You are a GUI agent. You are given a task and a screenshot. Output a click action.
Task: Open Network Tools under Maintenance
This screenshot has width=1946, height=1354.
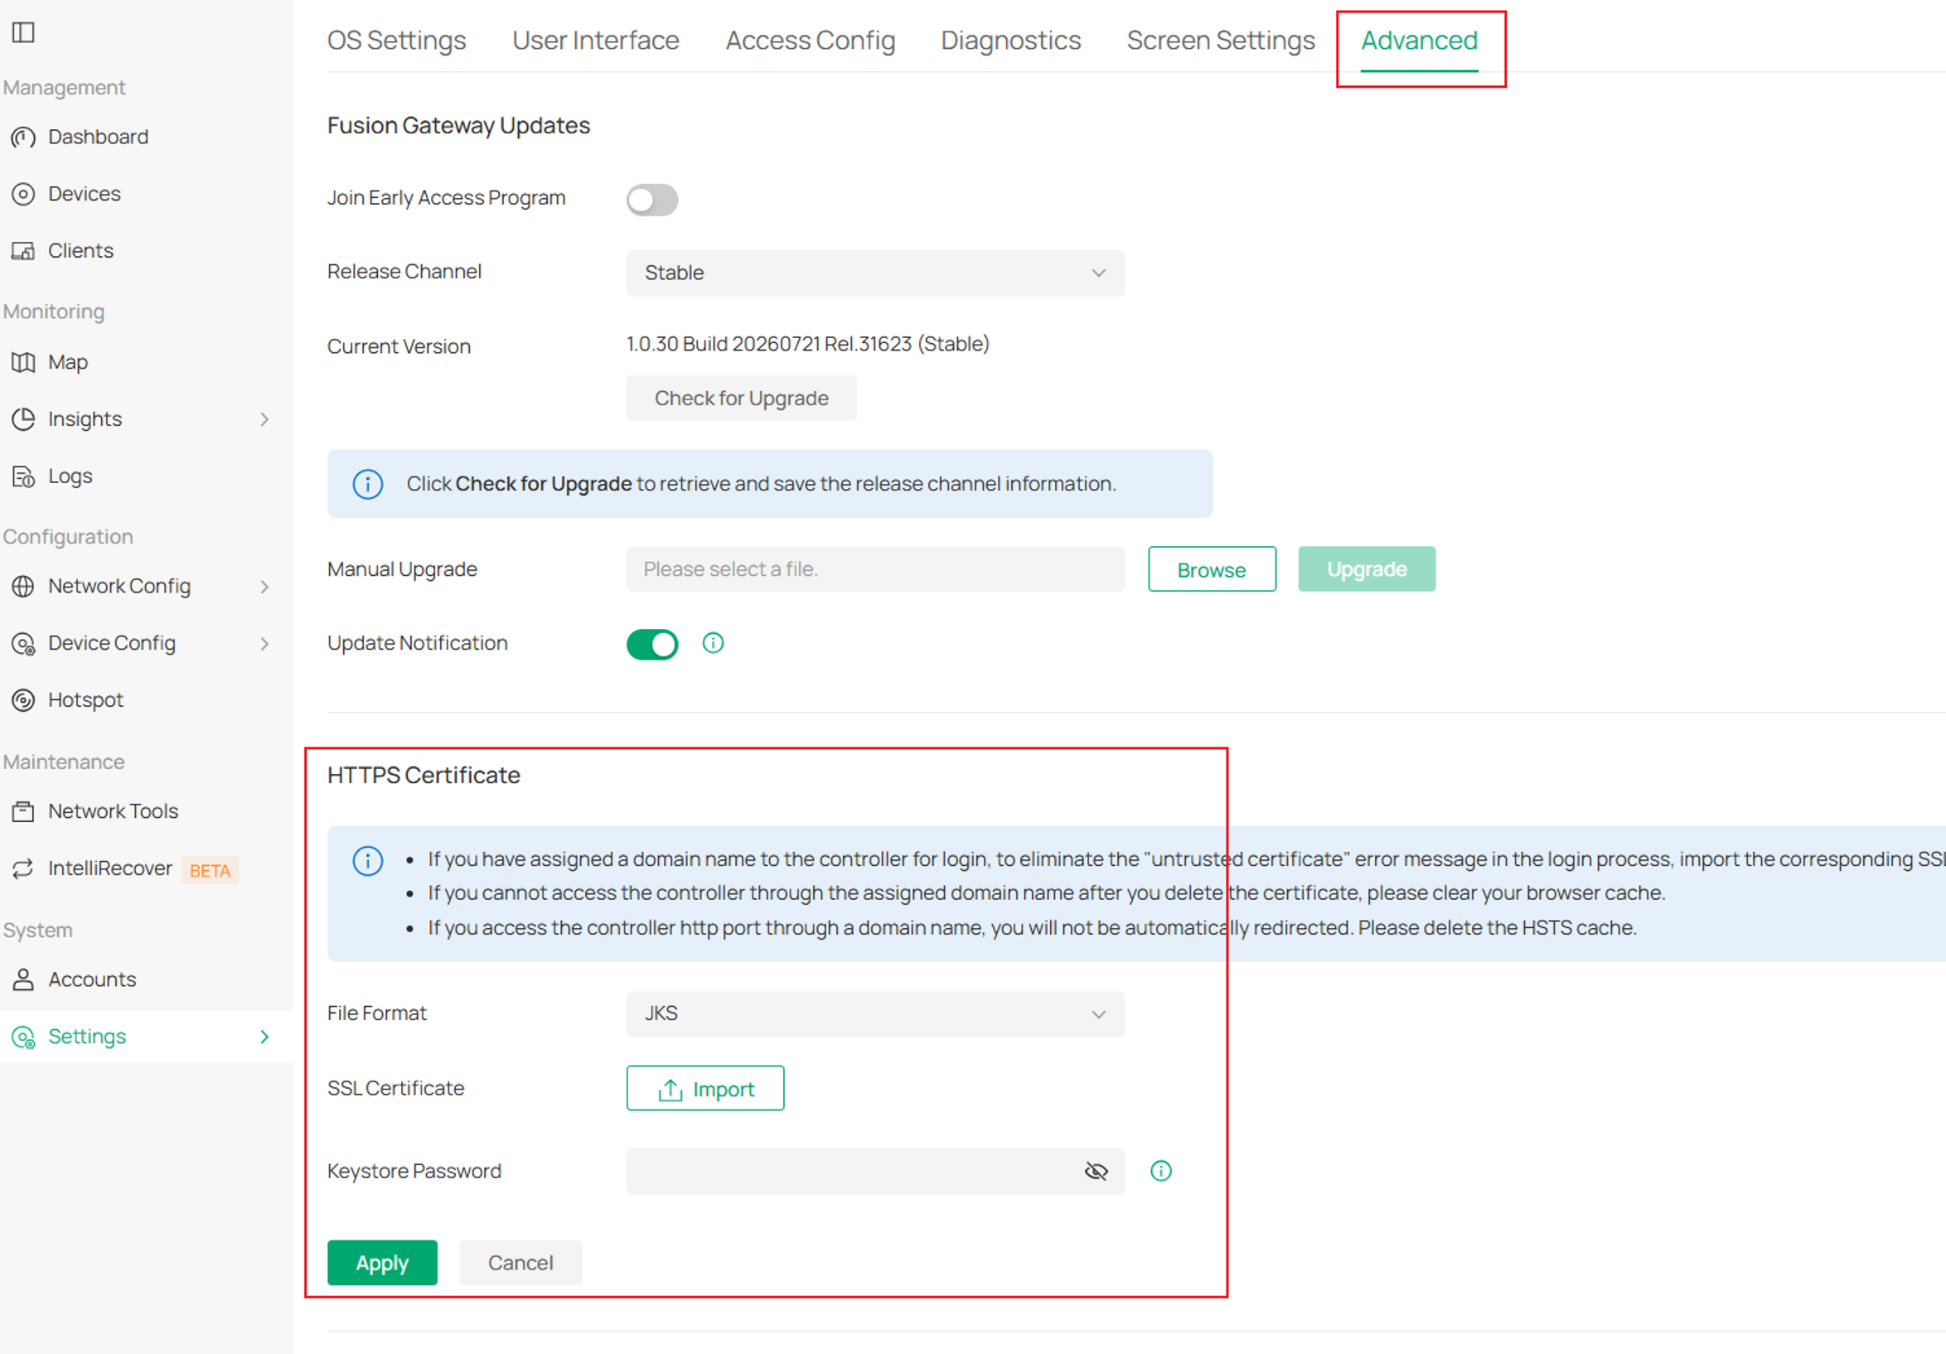coord(113,812)
